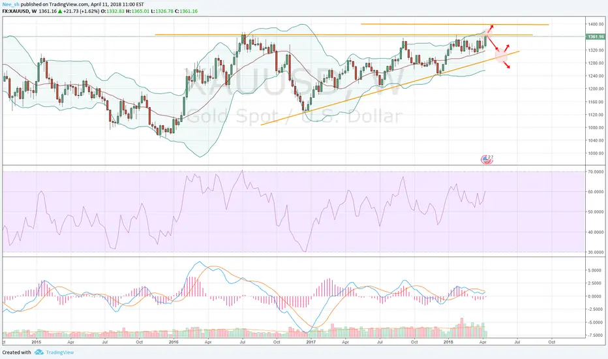Click the 1320.00 price axis label
Image resolution: width=608 pixels, height=359 pixels.
tap(596, 50)
